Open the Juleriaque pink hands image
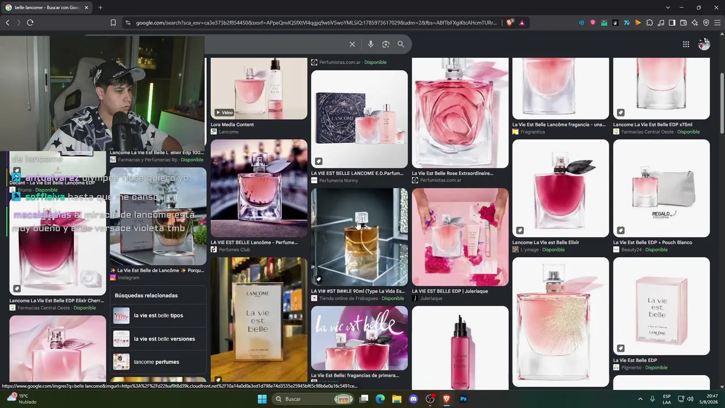 460,237
